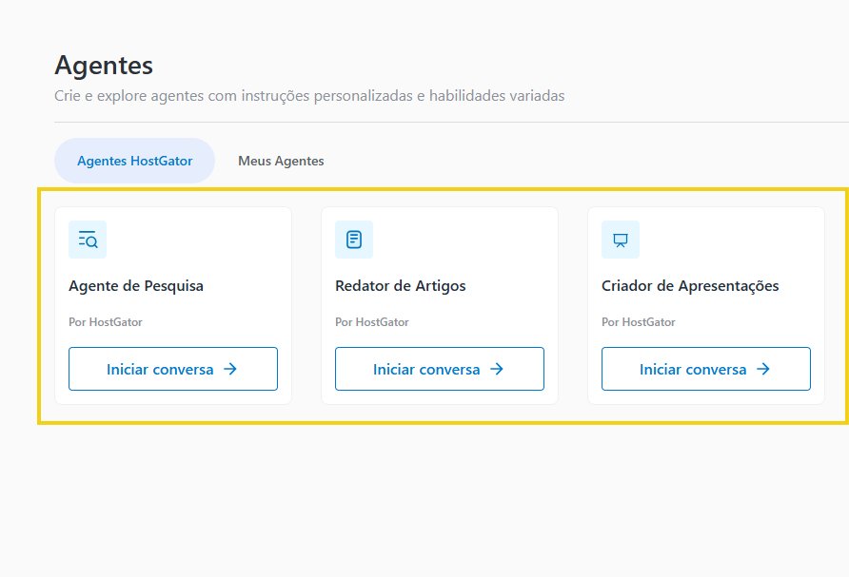Click the subtitle starting with Crie e explore agentes

[x=309, y=96]
